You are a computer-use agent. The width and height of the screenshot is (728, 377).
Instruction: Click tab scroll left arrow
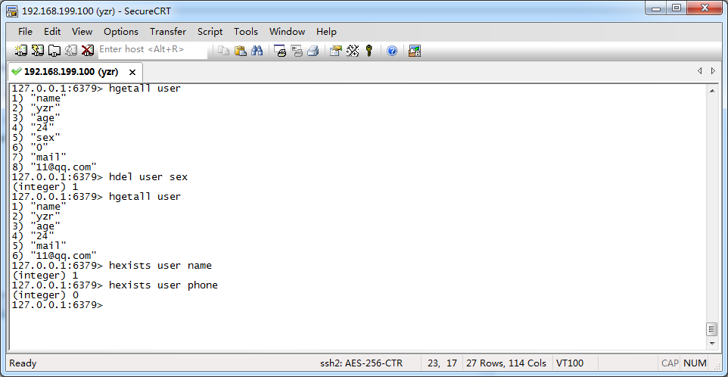(699, 71)
